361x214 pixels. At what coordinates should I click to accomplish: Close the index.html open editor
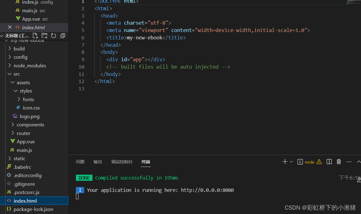tap(10, 27)
